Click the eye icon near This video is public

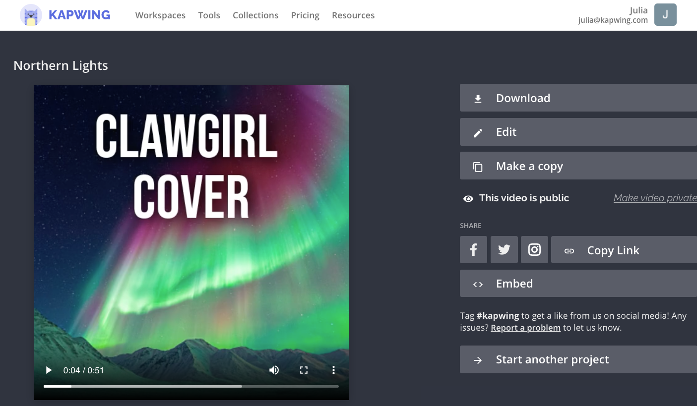coord(468,198)
